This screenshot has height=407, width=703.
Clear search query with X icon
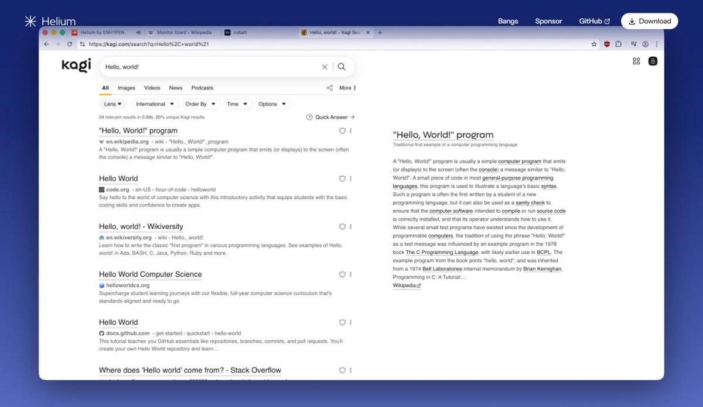click(325, 67)
